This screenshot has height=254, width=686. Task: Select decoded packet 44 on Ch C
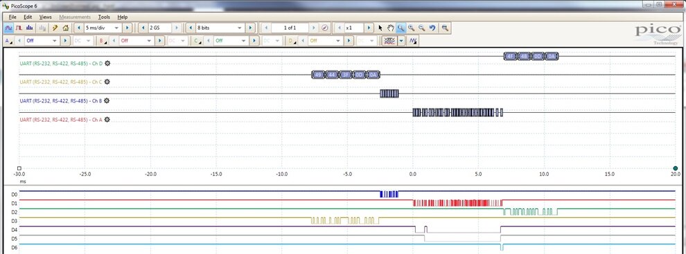click(332, 75)
